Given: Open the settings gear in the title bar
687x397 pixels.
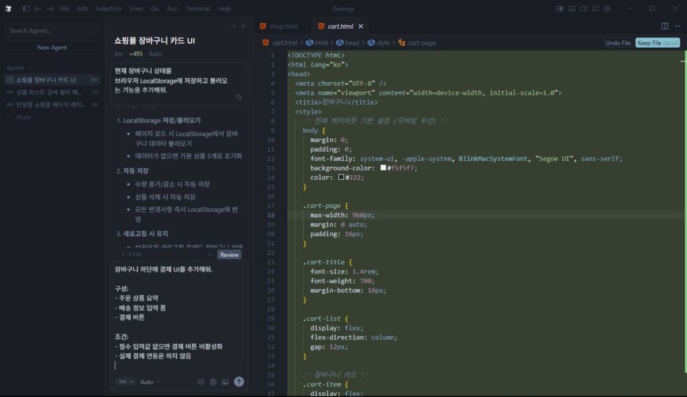Looking at the screenshot, I should click(x=607, y=8).
